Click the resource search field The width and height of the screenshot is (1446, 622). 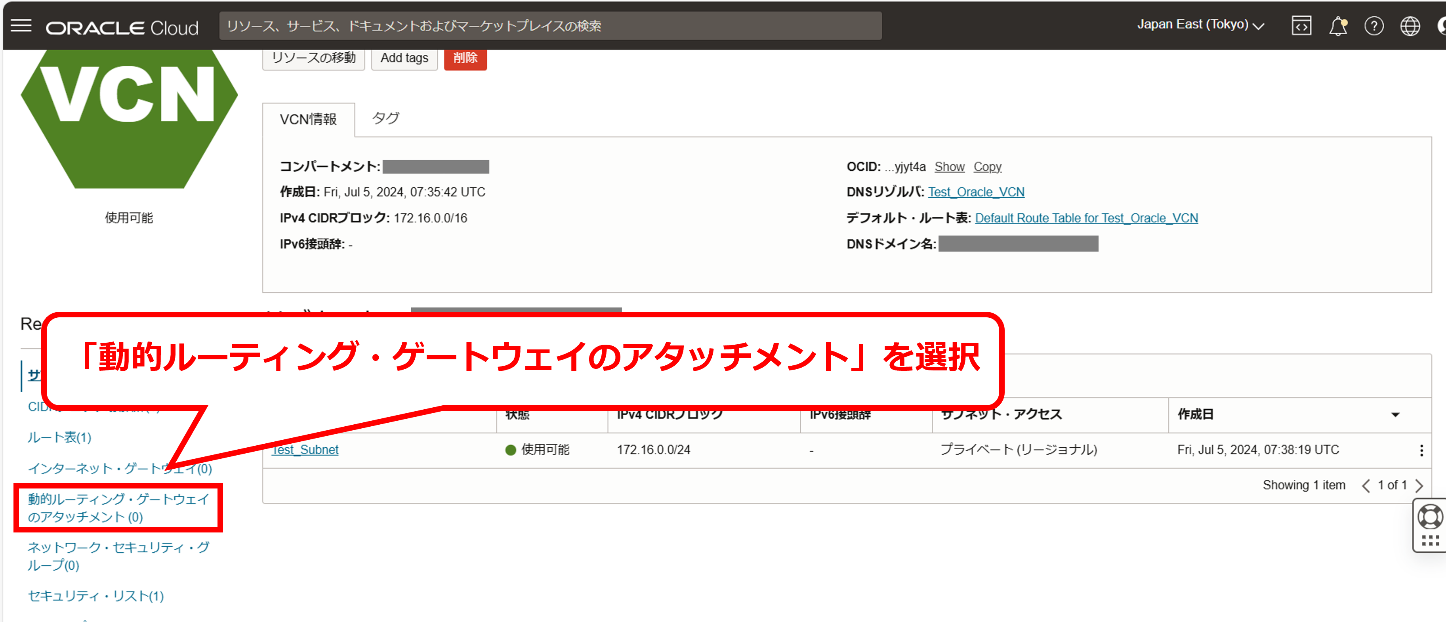tap(550, 26)
